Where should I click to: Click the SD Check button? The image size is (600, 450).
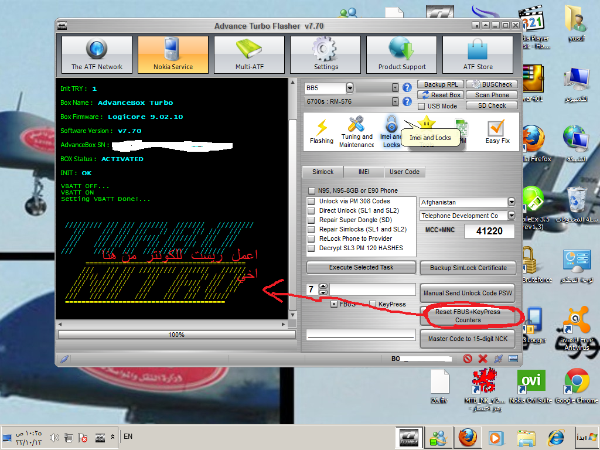[x=492, y=105]
